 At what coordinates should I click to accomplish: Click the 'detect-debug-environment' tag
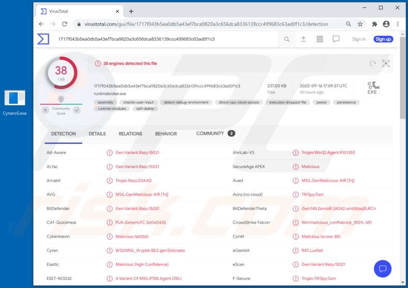click(x=186, y=103)
